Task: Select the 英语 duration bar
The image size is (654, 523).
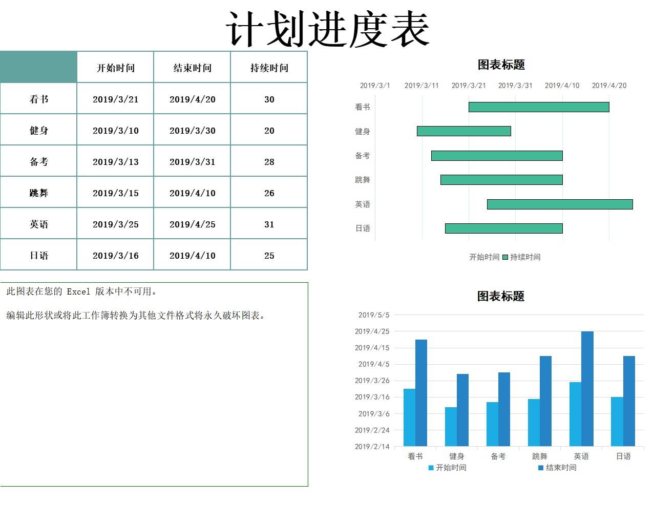Action: click(561, 204)
